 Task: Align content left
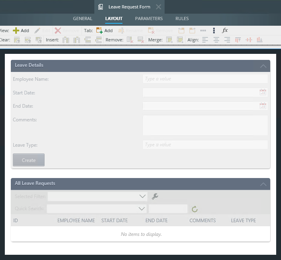point(205,40)
